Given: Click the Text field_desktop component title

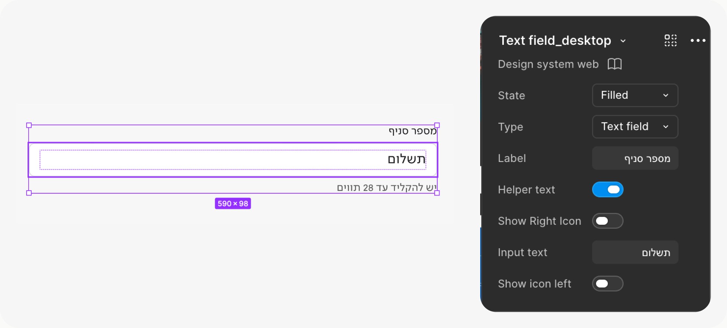Looking at the screenshot, I should tap(555, 40).
